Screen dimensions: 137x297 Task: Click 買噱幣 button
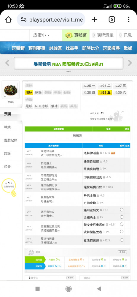[76, 35]
